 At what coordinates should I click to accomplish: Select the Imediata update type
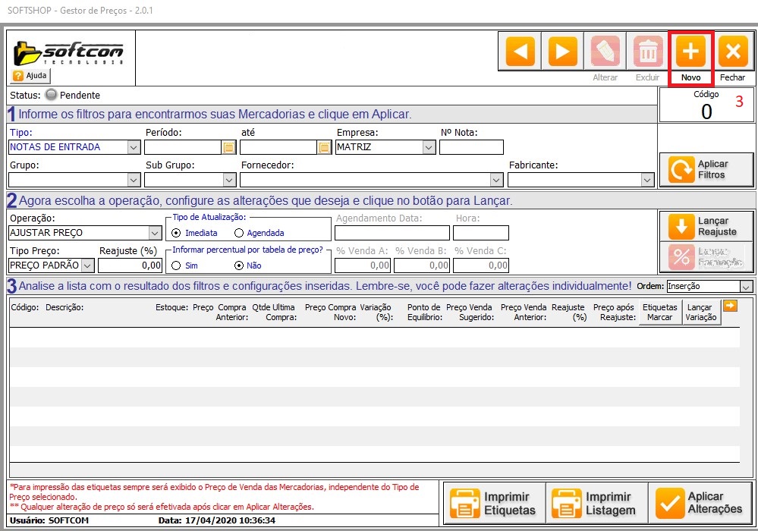coord(177,233)
